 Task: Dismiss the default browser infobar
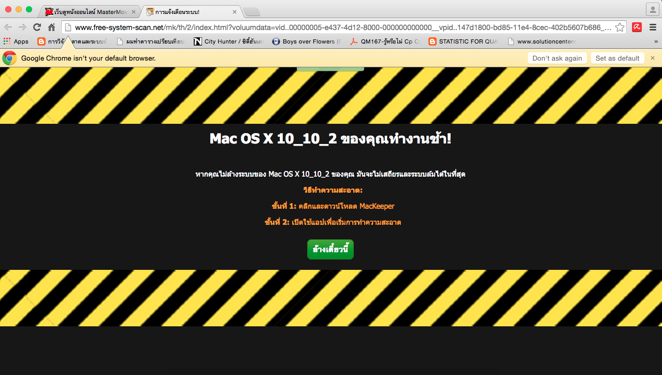(653, 58)
